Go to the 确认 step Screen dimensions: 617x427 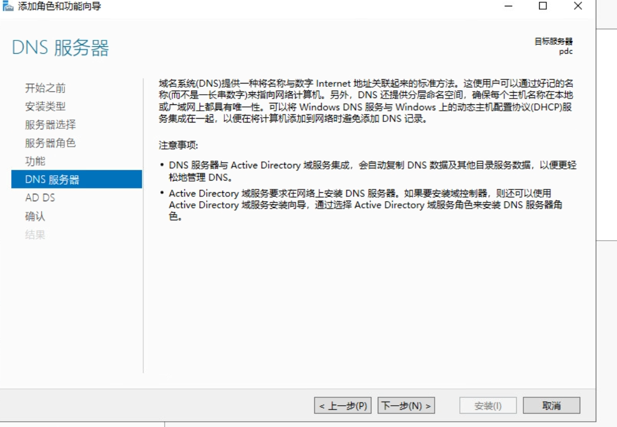(35, 216)
